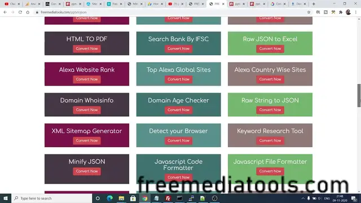
Task: Click the browser forward arrow
Action: pyautogui.click(x=12, y=12)
